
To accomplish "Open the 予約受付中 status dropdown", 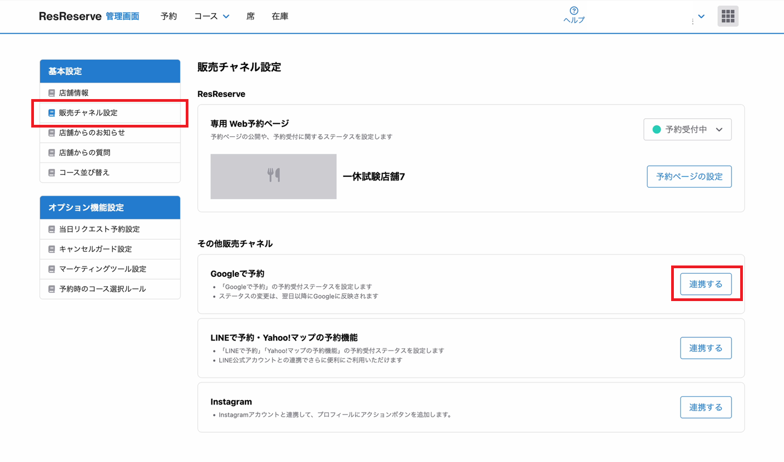I will point(688,130).
